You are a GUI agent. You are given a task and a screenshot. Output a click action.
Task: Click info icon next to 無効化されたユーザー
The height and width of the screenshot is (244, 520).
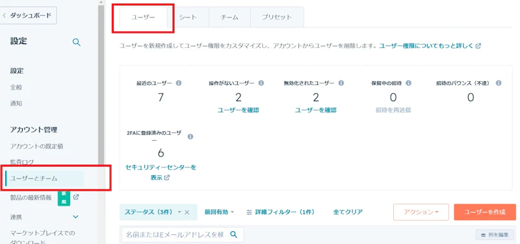pos(341,83)
